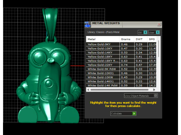This screenshot has height=135, width=181.
Task: Click the horizontal scrollbar thumb in the list
Action: coord(120,90)
